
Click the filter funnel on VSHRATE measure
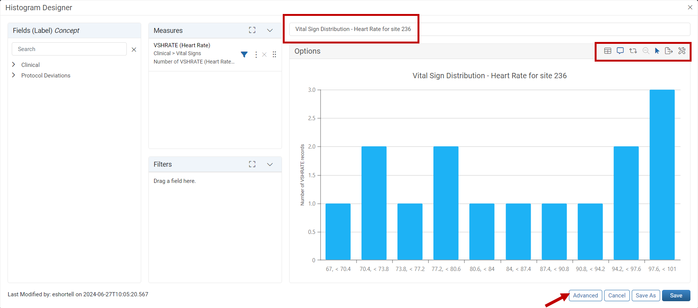point(244,54)
